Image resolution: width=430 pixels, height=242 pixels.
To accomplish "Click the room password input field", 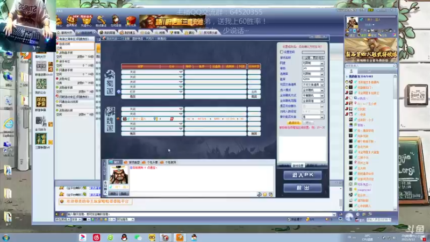I will click(x=313, y=52).
